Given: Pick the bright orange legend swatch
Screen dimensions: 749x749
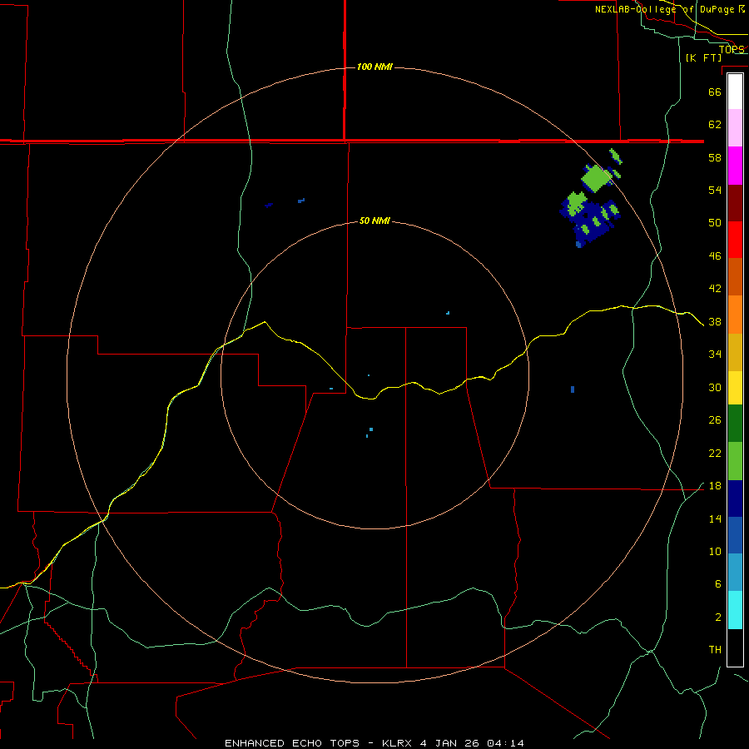Looking at the screenshot, I should coord(735,315).
